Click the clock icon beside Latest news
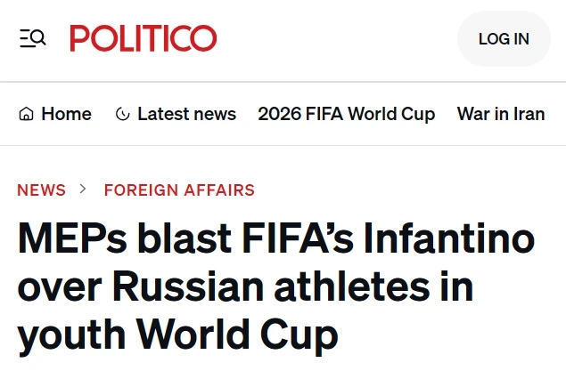This screenshot has height=379, width=566. 123,114
